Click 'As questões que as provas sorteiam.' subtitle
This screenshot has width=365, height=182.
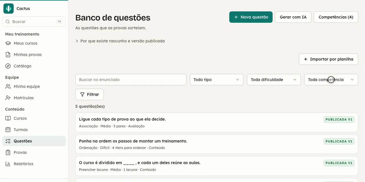111,28
